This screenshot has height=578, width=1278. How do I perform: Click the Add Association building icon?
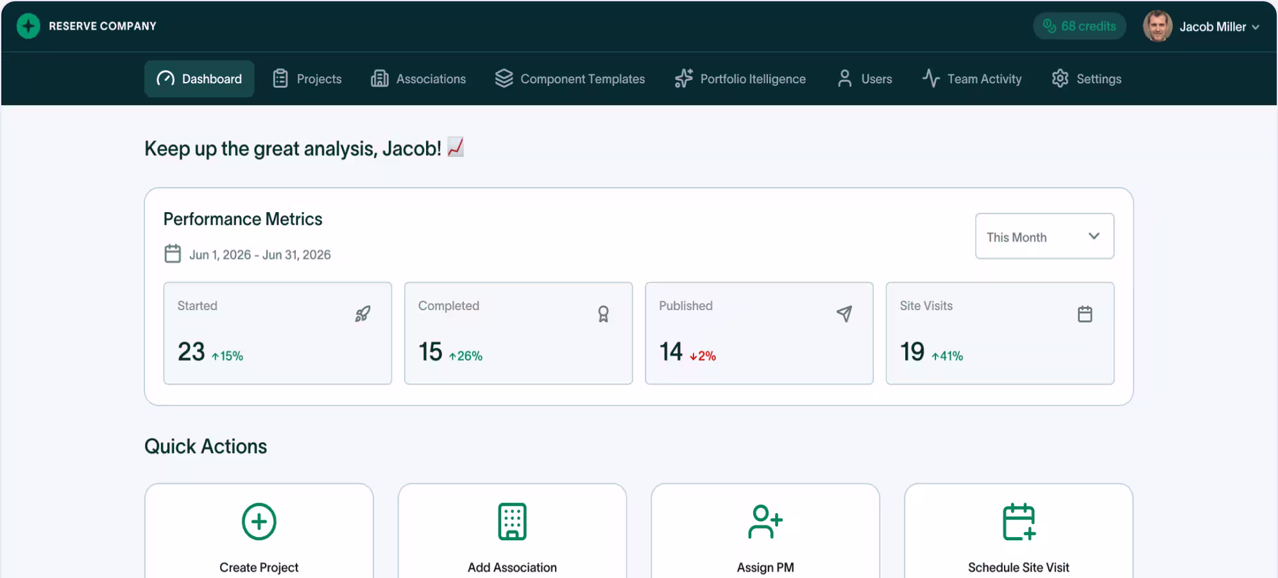click(512, 522)
